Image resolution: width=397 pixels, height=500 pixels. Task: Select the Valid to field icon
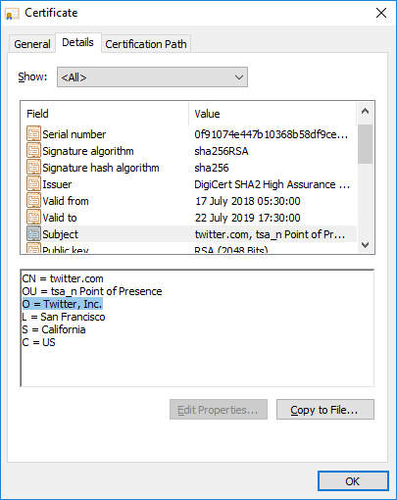[x=33, y=218]
